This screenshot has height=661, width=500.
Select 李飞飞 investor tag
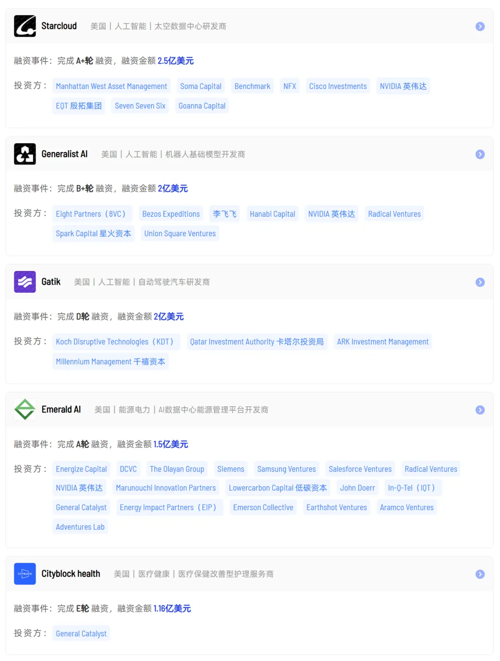(x=225, y=214)
